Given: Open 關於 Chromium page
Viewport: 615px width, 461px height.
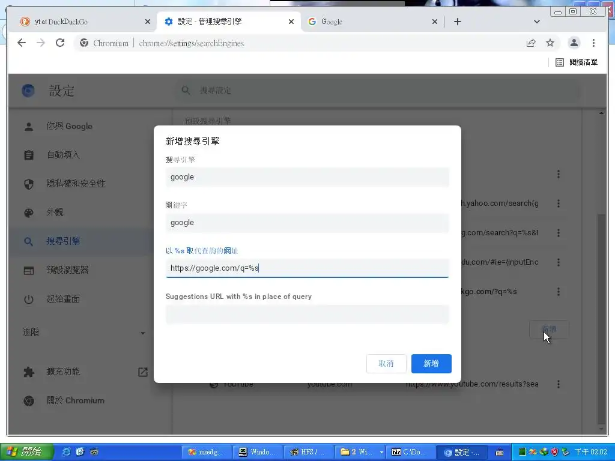Looking at the screenshot, I should [x=81, y=400].
